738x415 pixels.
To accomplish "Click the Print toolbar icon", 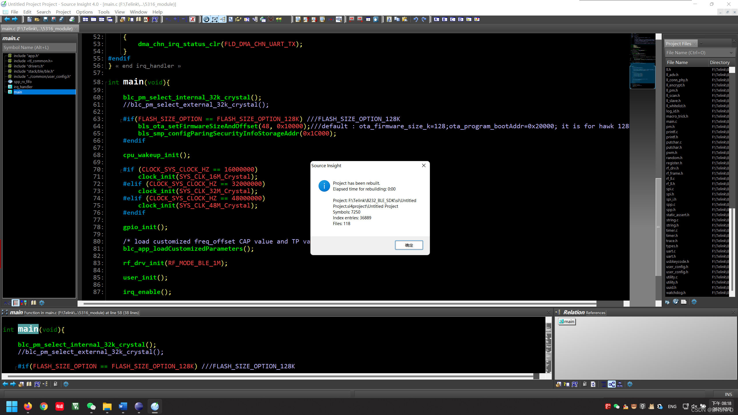I will click(72, 19).
